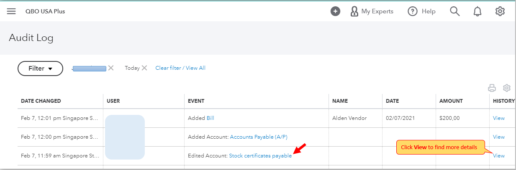Remove the user filter chip
The width and height of the screenshot is (516, 170).
(x=111, y=68)
